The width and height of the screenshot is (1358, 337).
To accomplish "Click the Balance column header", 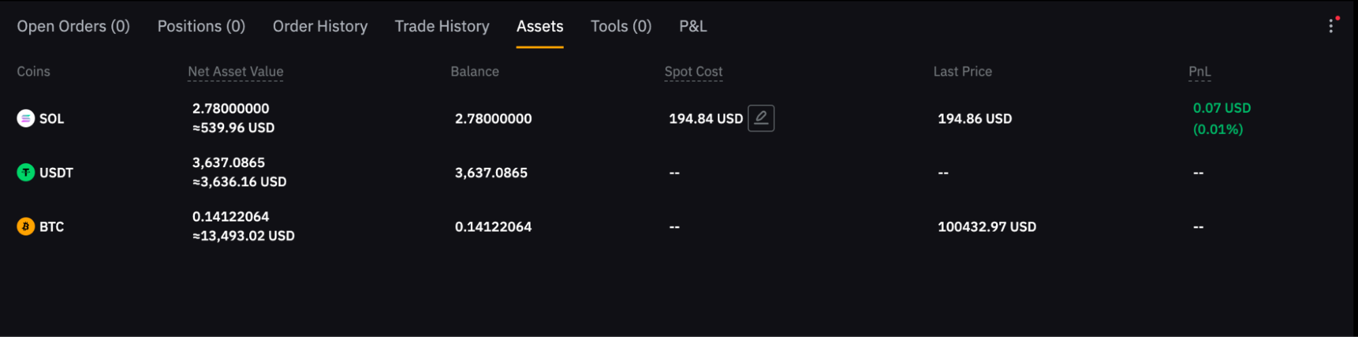I will click(x=474, y=71).
